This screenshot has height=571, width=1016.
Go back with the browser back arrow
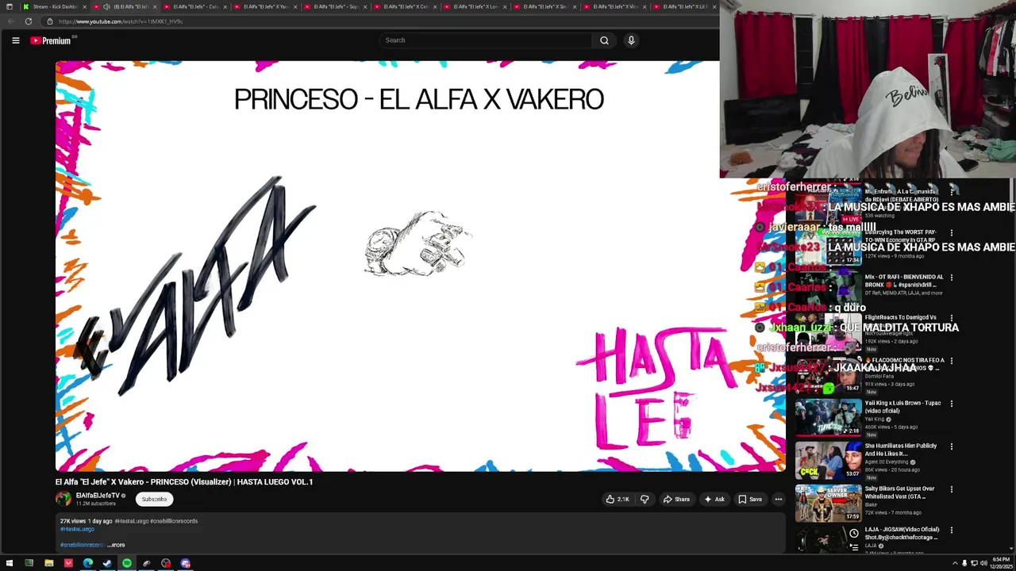(x=10, y=21)
